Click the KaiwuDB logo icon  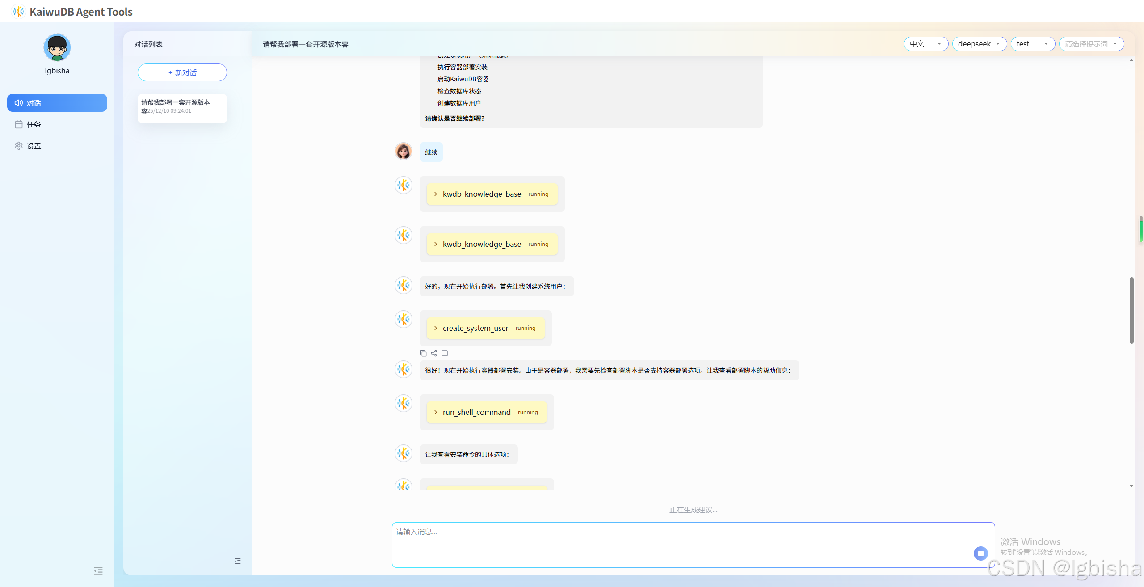coord(18,12)
